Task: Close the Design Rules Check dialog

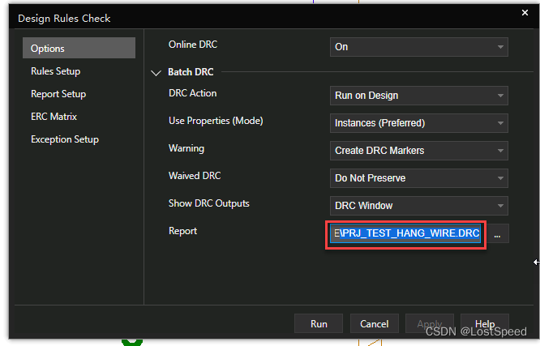Action: pos(524,12)
